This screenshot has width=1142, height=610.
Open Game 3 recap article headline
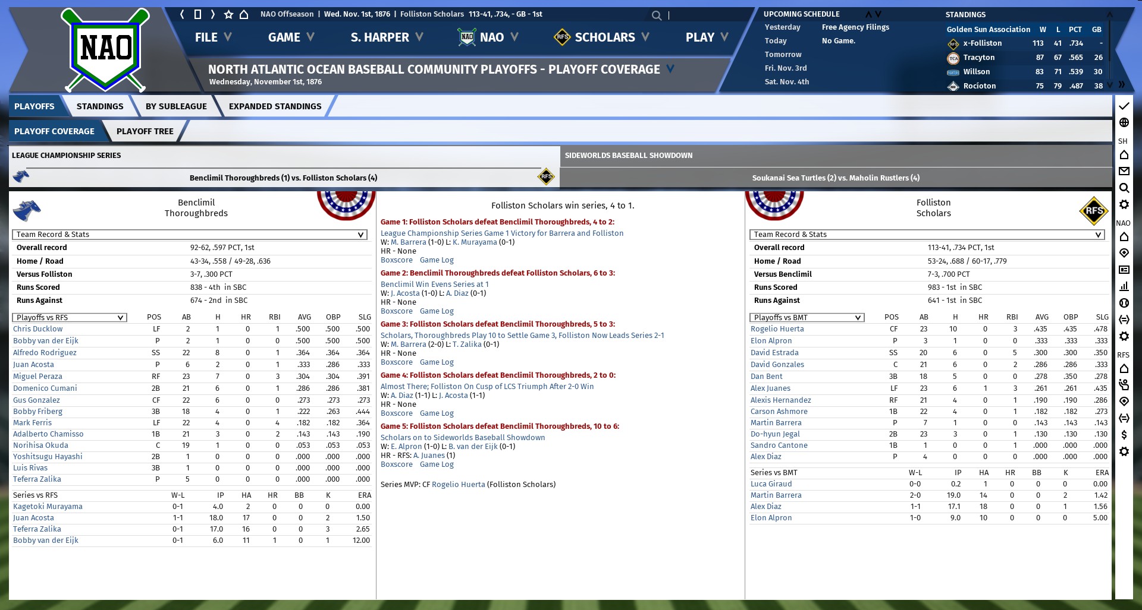pyautogui.click(x=522, y=336)
